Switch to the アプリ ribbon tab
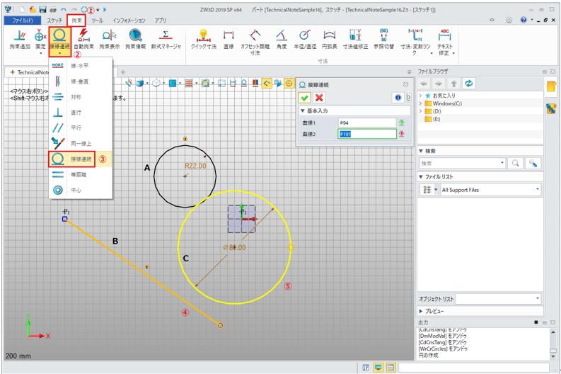The width and height of the screenshot is (561, 374). click(161, 21)
